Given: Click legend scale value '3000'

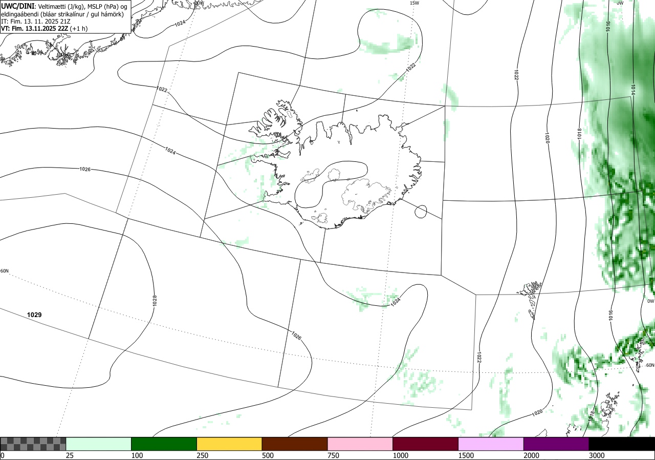Looking at the screenshot, I should [597, 455].
